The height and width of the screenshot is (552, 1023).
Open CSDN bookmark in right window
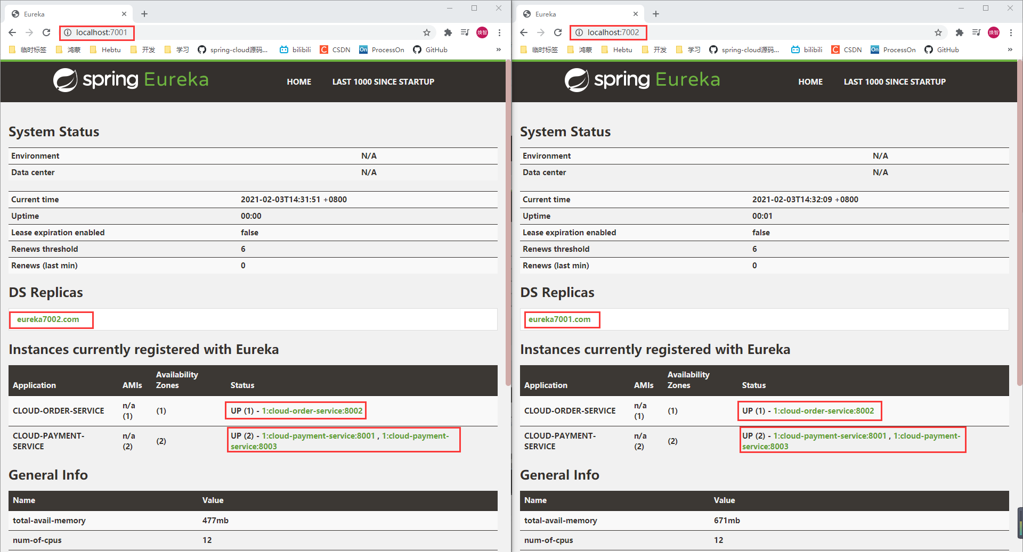pos(847,50)
